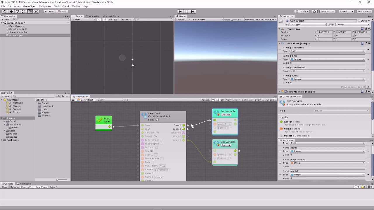Viewport: 374px width, 210px height.
Task: Click the Hierarchy panel lock icon
Action: (x=65, y=16)
